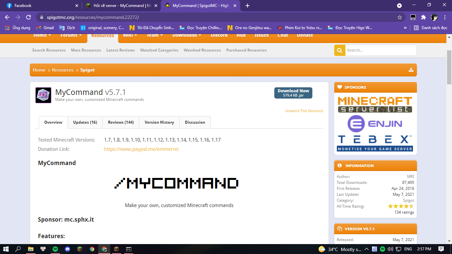452x254 pixels.
Task: Open Purchased Resources link
Action: pos(247,50)
